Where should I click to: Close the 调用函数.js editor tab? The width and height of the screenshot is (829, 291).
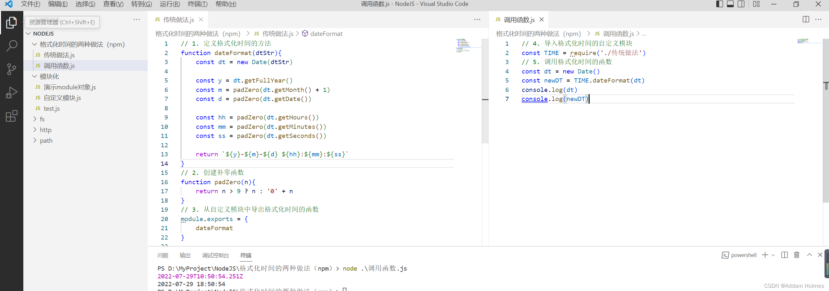(x=541, y=20)
